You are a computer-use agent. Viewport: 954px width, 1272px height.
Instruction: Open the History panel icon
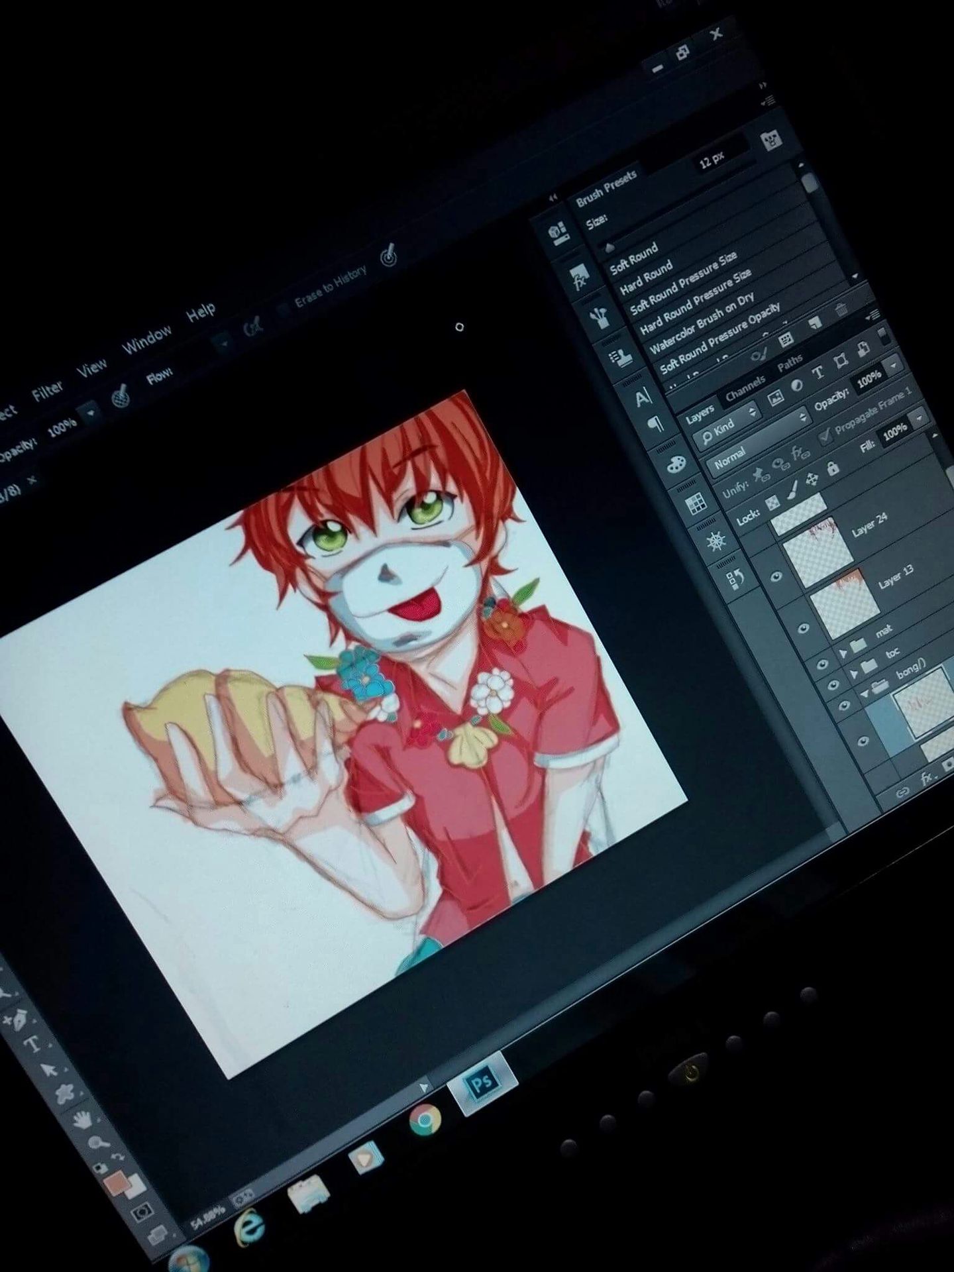(737, 580)
